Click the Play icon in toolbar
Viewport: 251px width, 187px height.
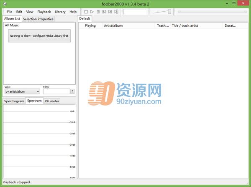click(92, 12)
